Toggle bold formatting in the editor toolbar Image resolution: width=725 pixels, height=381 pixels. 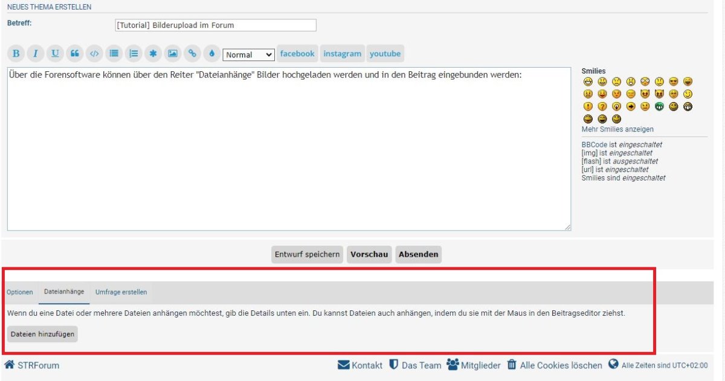pyautogui.click(x=16, y=54)
